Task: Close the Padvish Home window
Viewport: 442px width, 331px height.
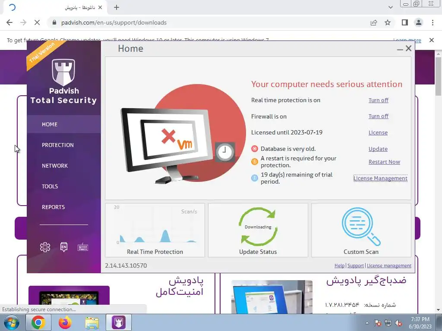Action: click(408, 48)
